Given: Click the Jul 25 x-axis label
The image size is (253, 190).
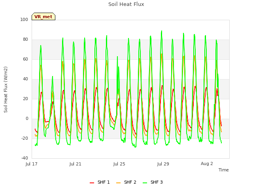Looking at the screenshot, I should 119,164.
